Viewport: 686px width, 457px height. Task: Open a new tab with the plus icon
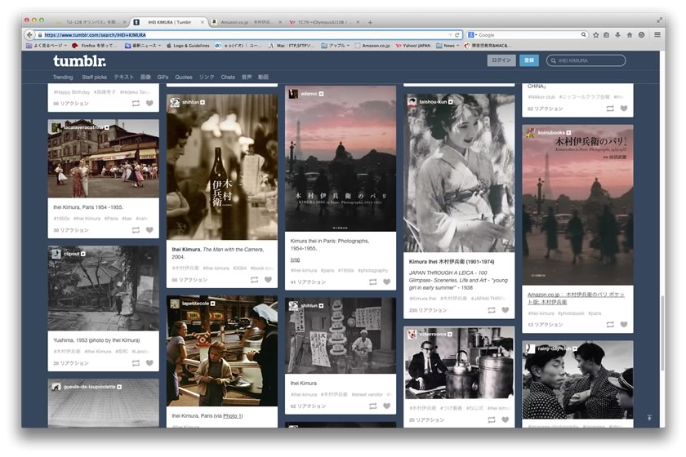coord(370,22)
